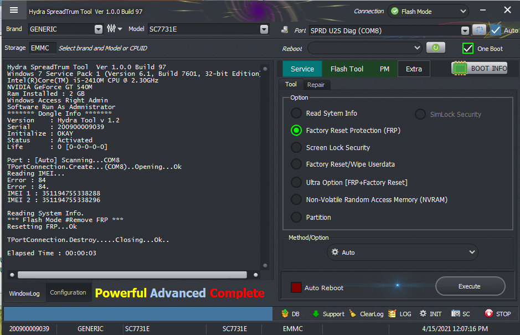Image resolution: width=520 pixels, height=335 pixels.
Task: Click serial 200900009039 in status bar
Action: 29,329
